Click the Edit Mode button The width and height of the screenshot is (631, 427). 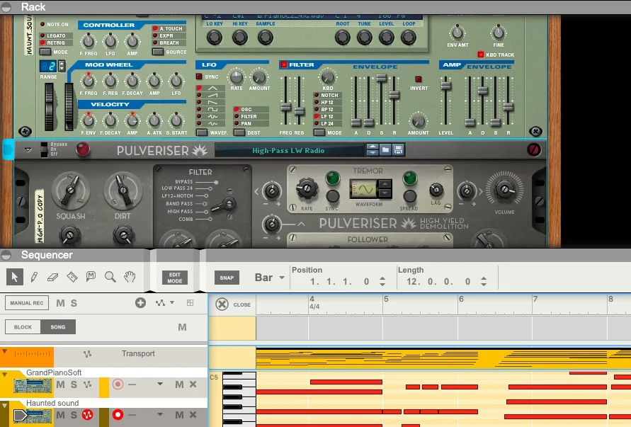pyautogui.click(x=175, y=278)
